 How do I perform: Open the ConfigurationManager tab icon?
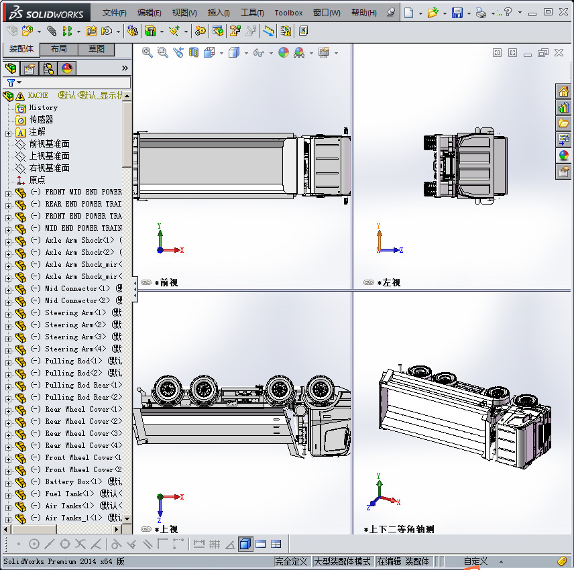[48, 68]
